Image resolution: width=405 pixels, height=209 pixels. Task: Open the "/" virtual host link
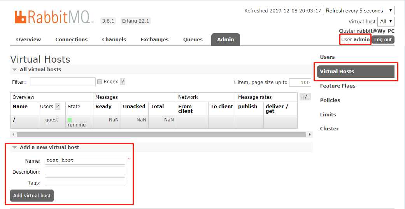(x=14, y=120)
